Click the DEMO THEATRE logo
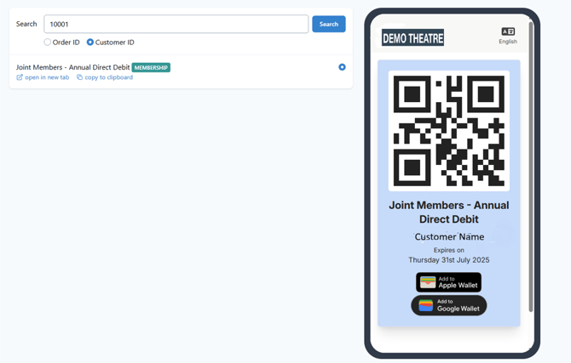 point(412,38)
